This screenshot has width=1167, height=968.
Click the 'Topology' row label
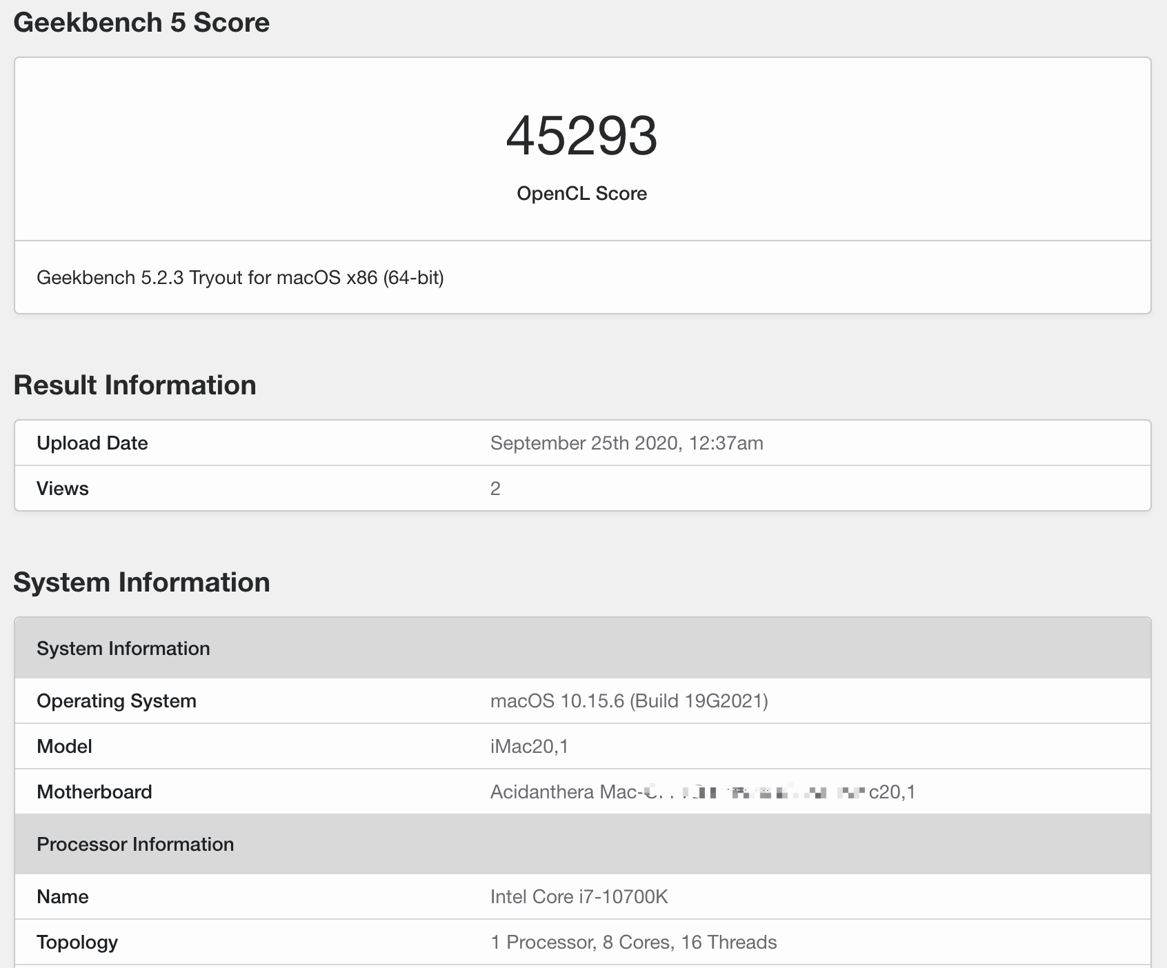tap(77, 942)
